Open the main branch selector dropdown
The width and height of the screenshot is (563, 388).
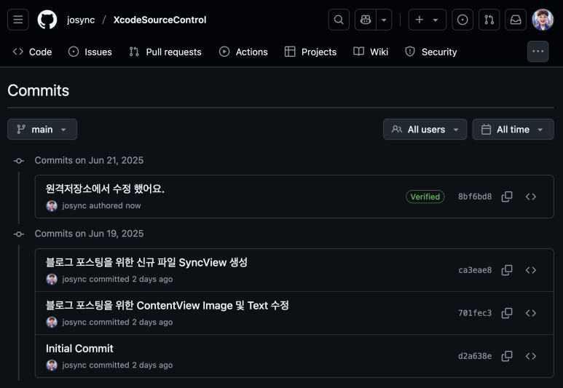(x=42, y=130)
